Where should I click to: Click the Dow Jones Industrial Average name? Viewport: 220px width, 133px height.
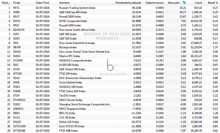pos(77,43)
